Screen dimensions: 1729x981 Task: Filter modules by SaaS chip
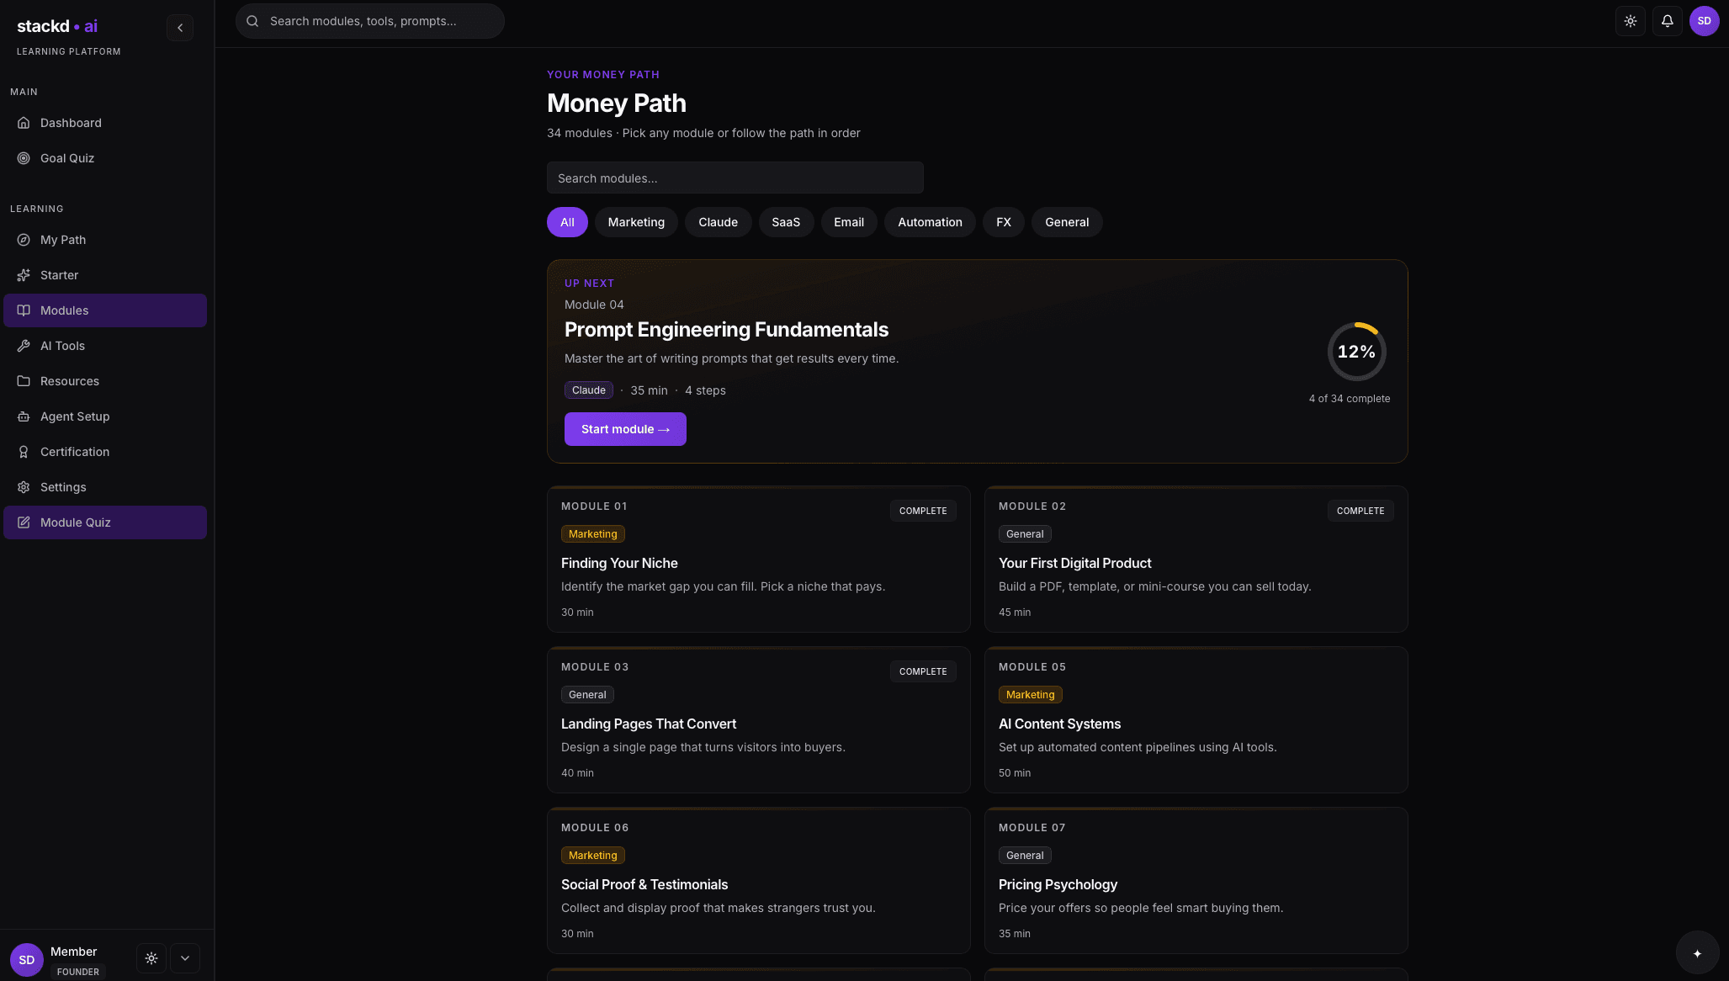pyautogui.click(x=786, y=222)
